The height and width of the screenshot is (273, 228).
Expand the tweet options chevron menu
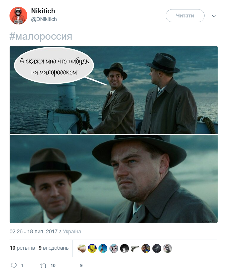click(214, 16)
